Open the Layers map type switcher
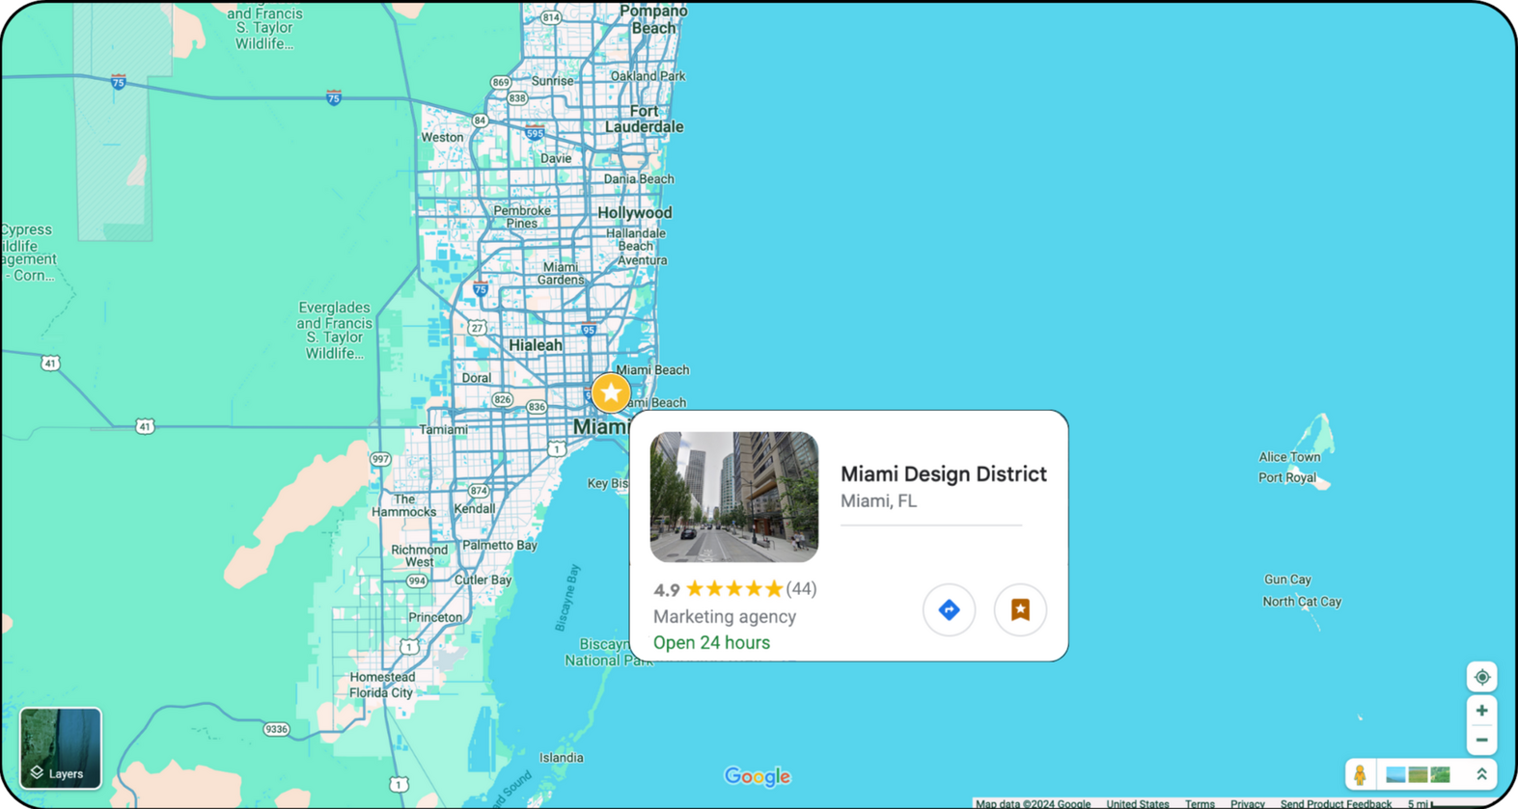Screen dimensions: 1518x809 pos(61,748)
